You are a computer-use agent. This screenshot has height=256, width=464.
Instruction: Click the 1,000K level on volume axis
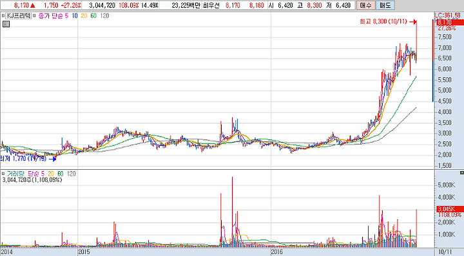pyautogui.click(x=446, y=234)
